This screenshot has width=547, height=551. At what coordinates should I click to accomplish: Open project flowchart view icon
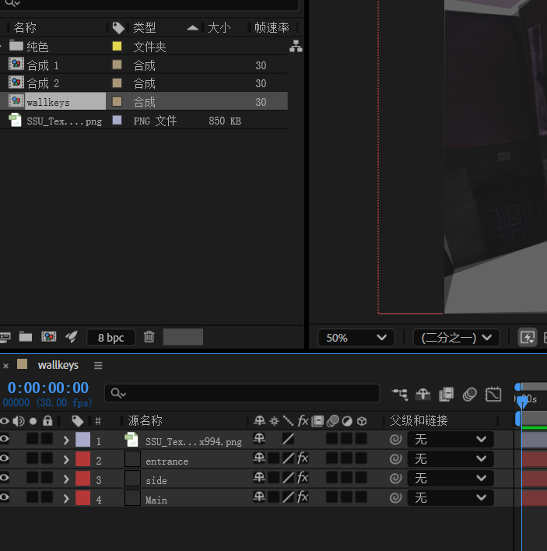coord(296,47)
